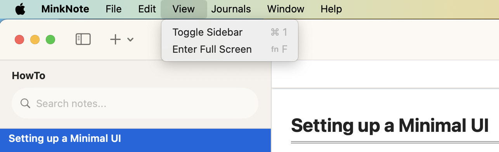Viewport: 499px width, 152px height.
Task: Open the MinkNote application menu
Action: [x=65, y=9]
